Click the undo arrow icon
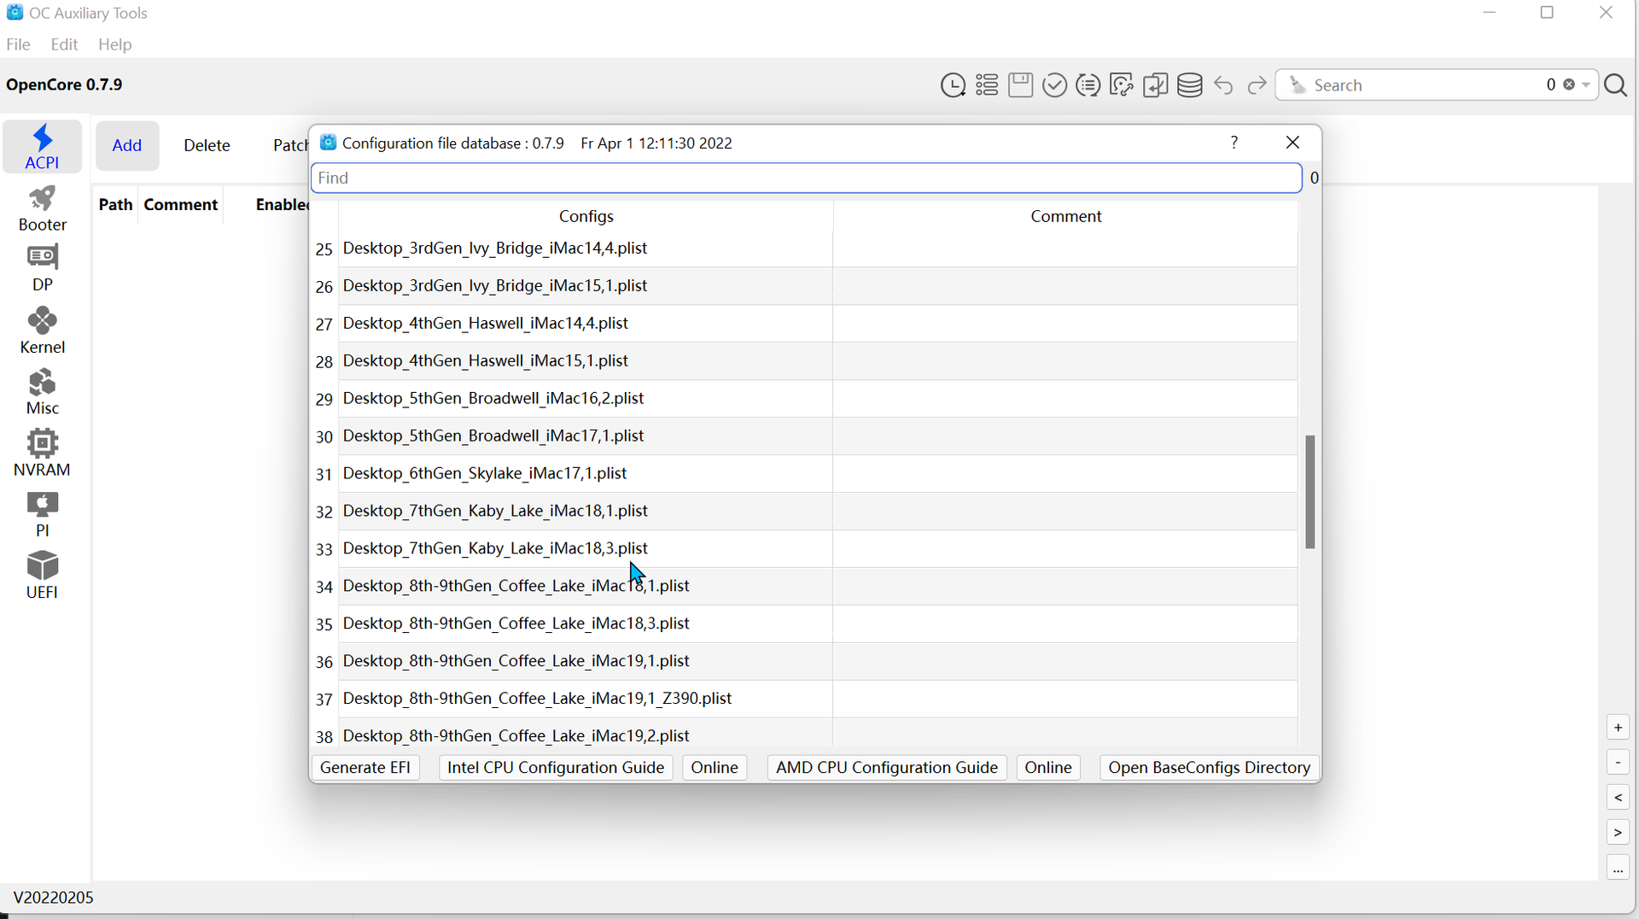1639x919 pixels. pos(1223,85)
